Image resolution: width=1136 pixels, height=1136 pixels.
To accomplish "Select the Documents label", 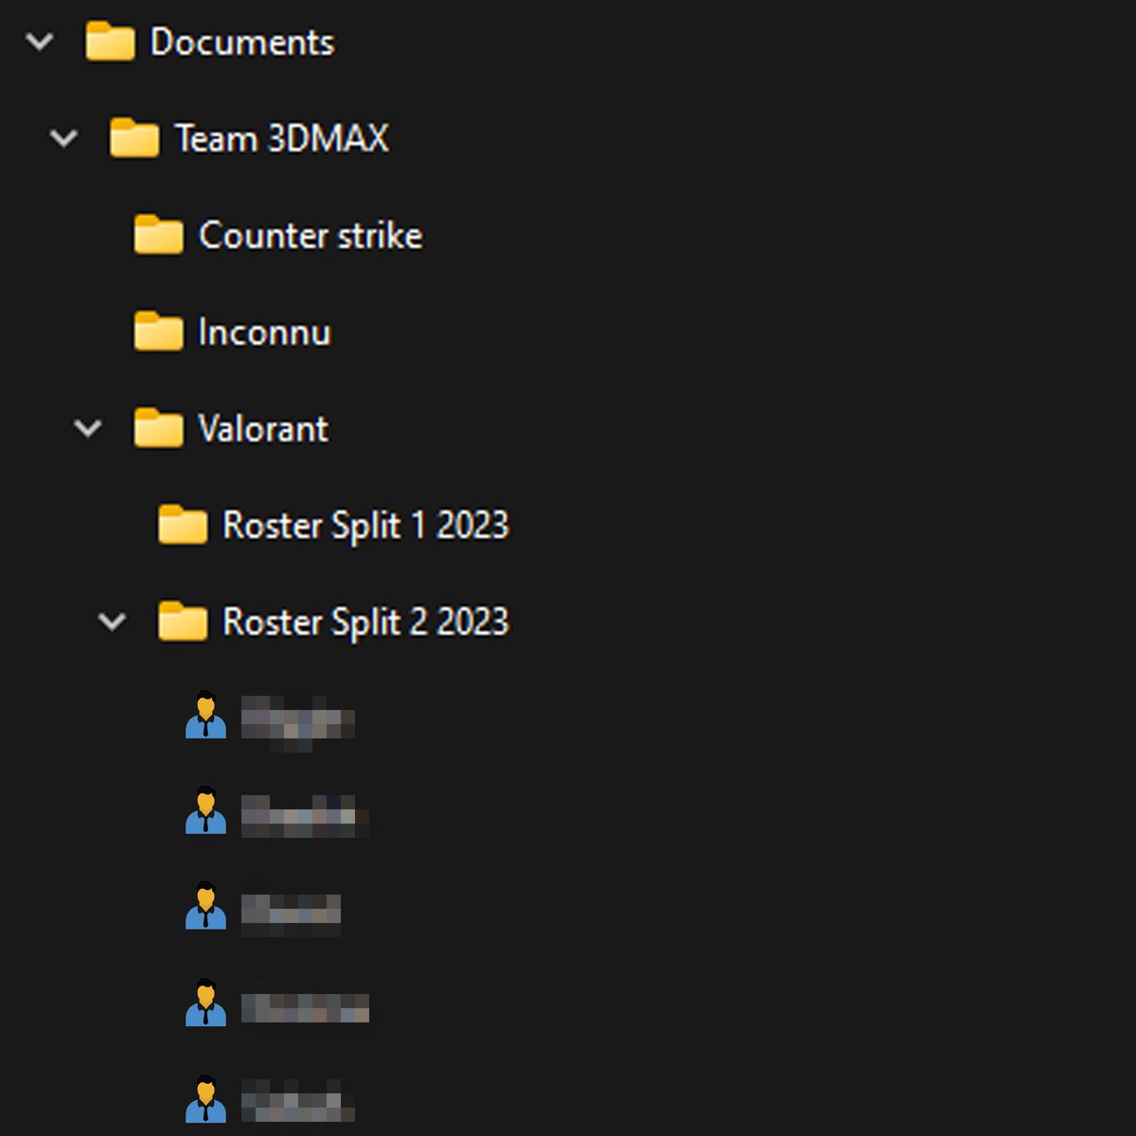I will click(x=242, y=43).
